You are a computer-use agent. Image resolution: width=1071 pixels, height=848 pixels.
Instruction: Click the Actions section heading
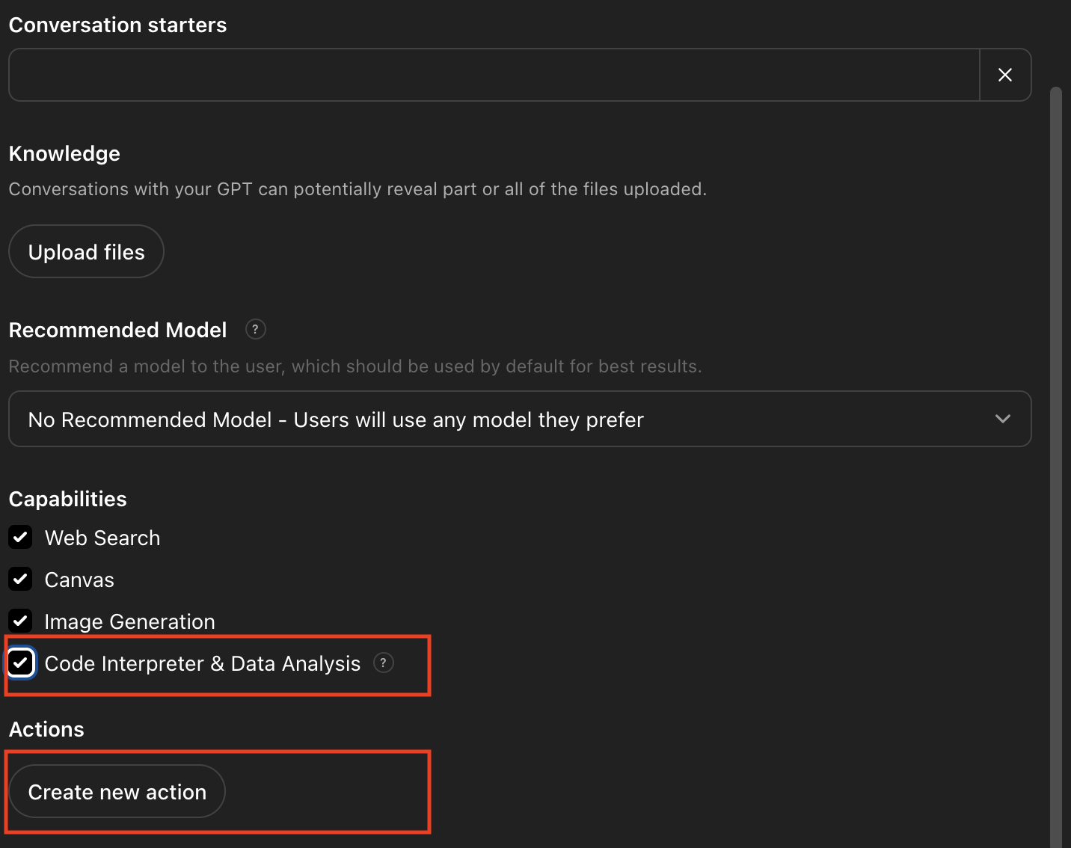(x=46, y=729)
